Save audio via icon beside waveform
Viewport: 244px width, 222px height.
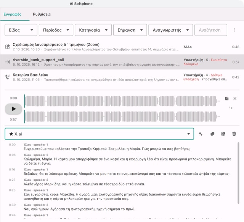coord(227,99)
